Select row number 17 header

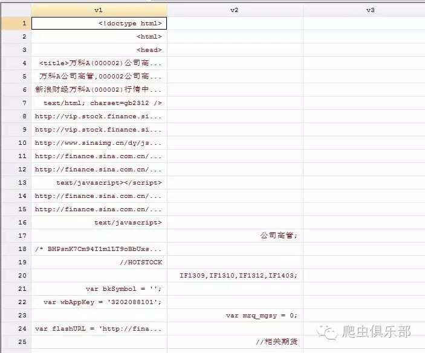point(16,235)
